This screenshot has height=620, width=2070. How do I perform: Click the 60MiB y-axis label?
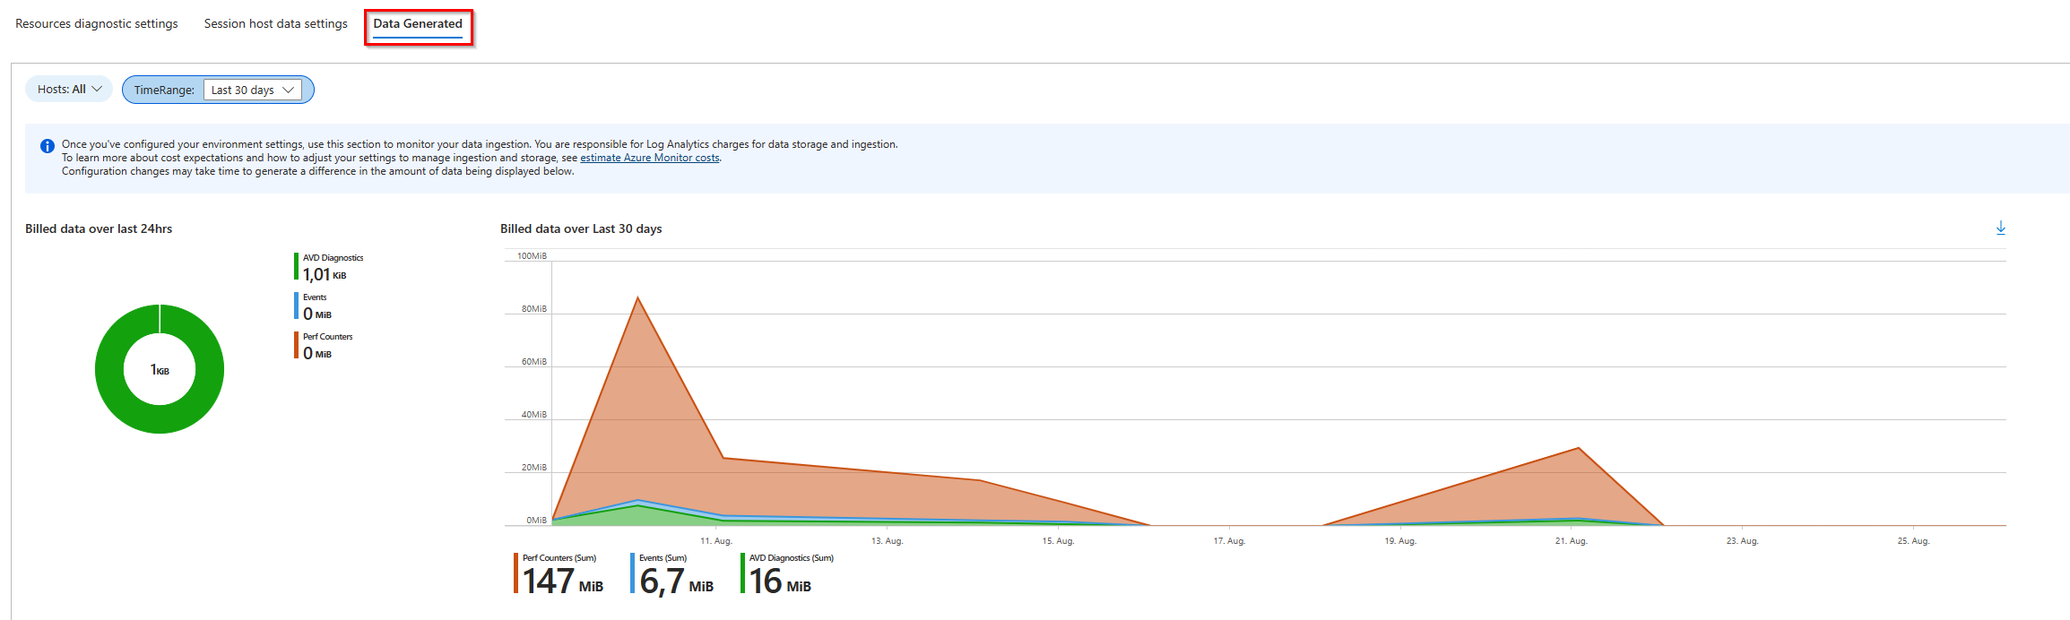click(x=534, y=362)
